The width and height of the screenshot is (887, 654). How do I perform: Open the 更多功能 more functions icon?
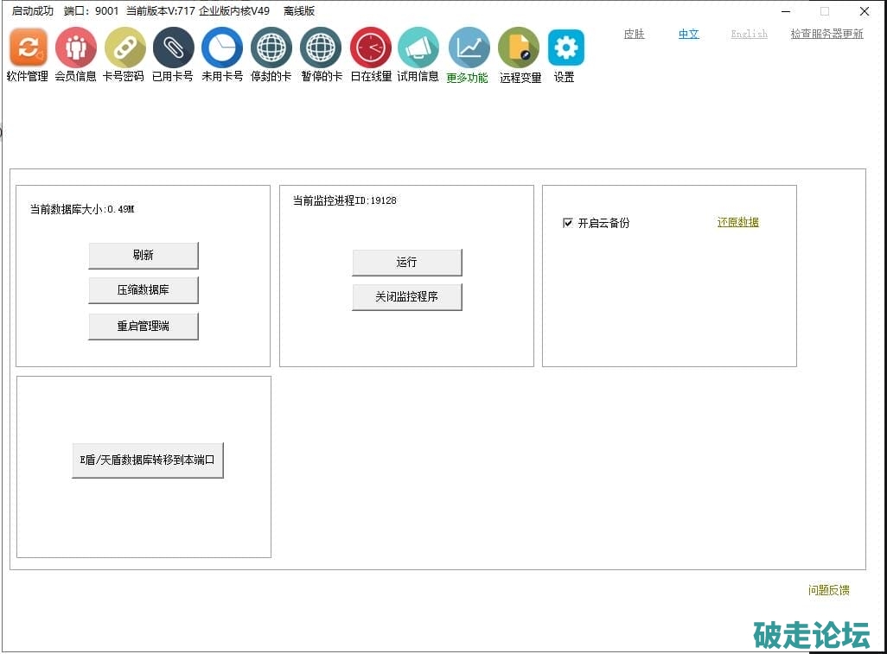(x=469, y=48)
